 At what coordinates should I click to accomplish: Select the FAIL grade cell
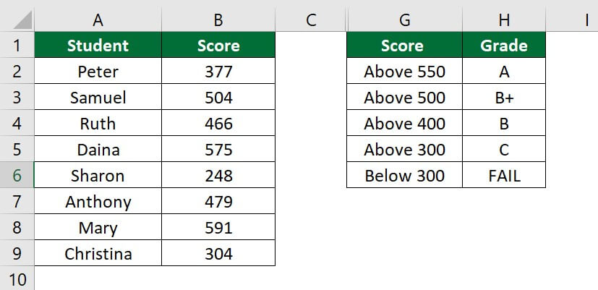(x=504, y=176)
